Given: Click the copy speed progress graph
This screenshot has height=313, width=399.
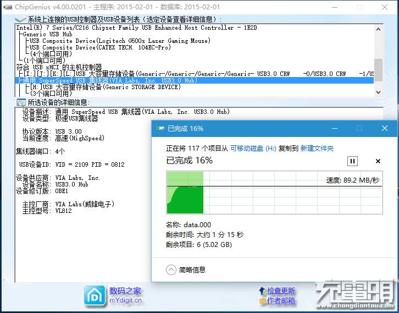Looking at the screenshot, I should 275,193.
